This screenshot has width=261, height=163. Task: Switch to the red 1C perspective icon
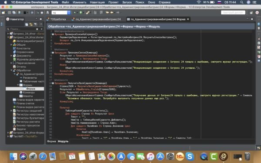(x=257, y=13)
